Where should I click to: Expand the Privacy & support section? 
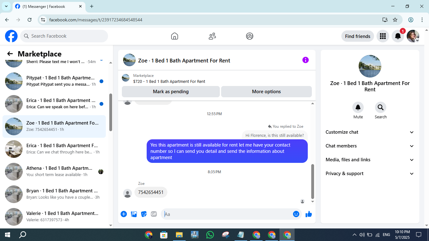click(x=370, y=174)
